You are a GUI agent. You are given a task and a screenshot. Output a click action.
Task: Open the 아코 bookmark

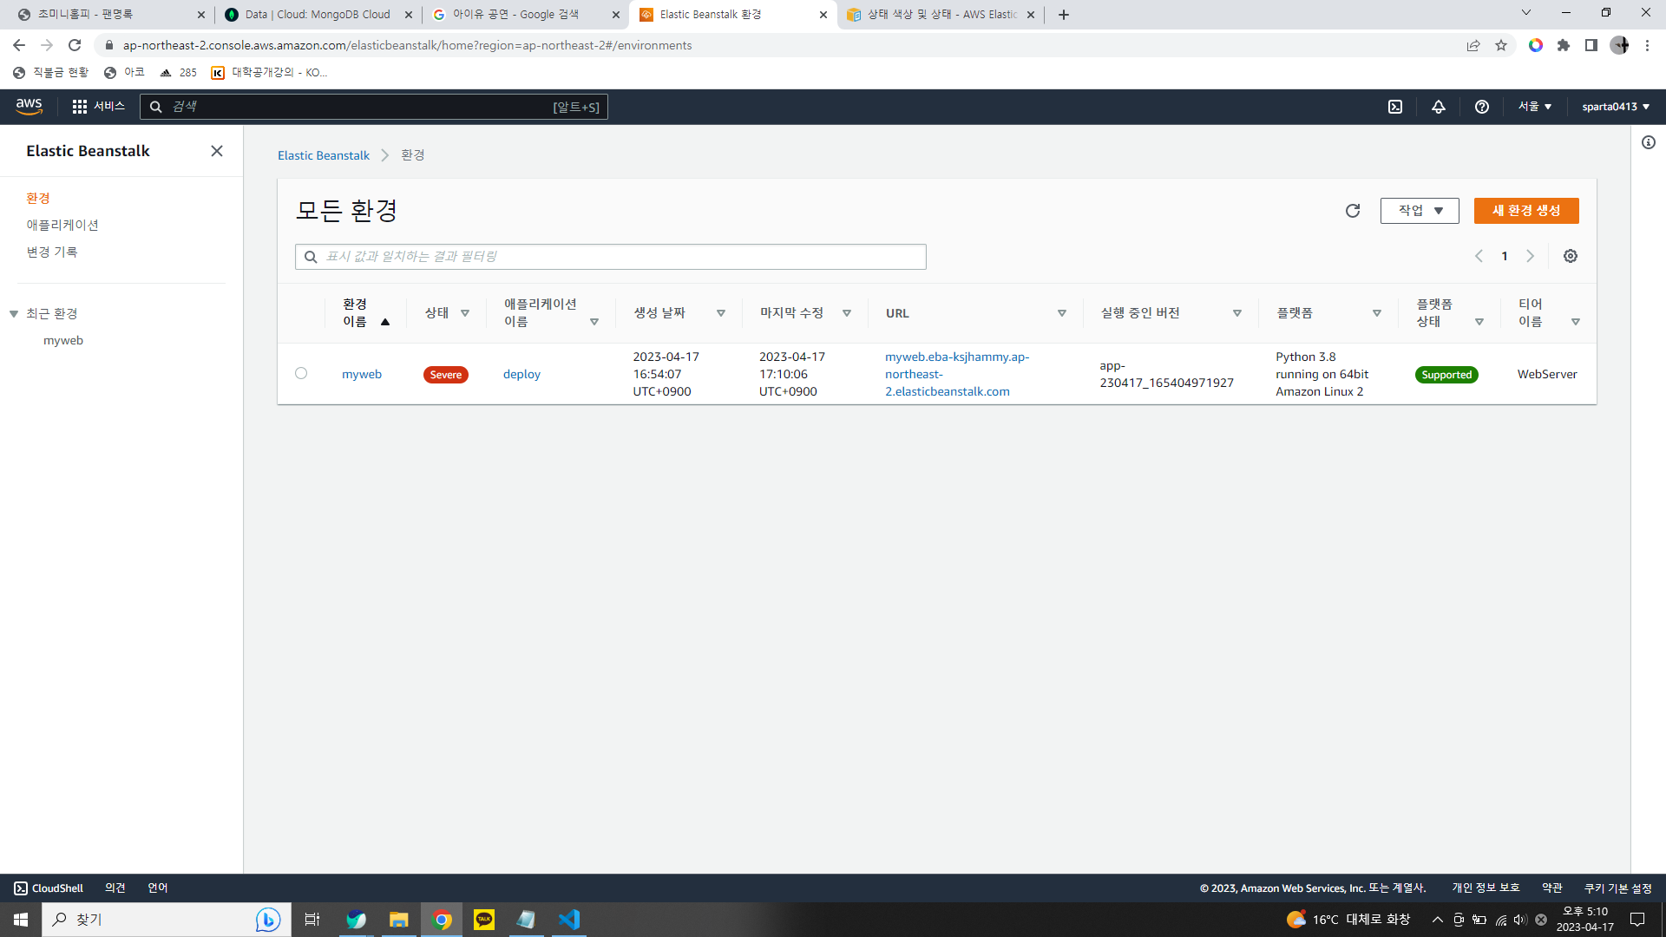point(124,73)
